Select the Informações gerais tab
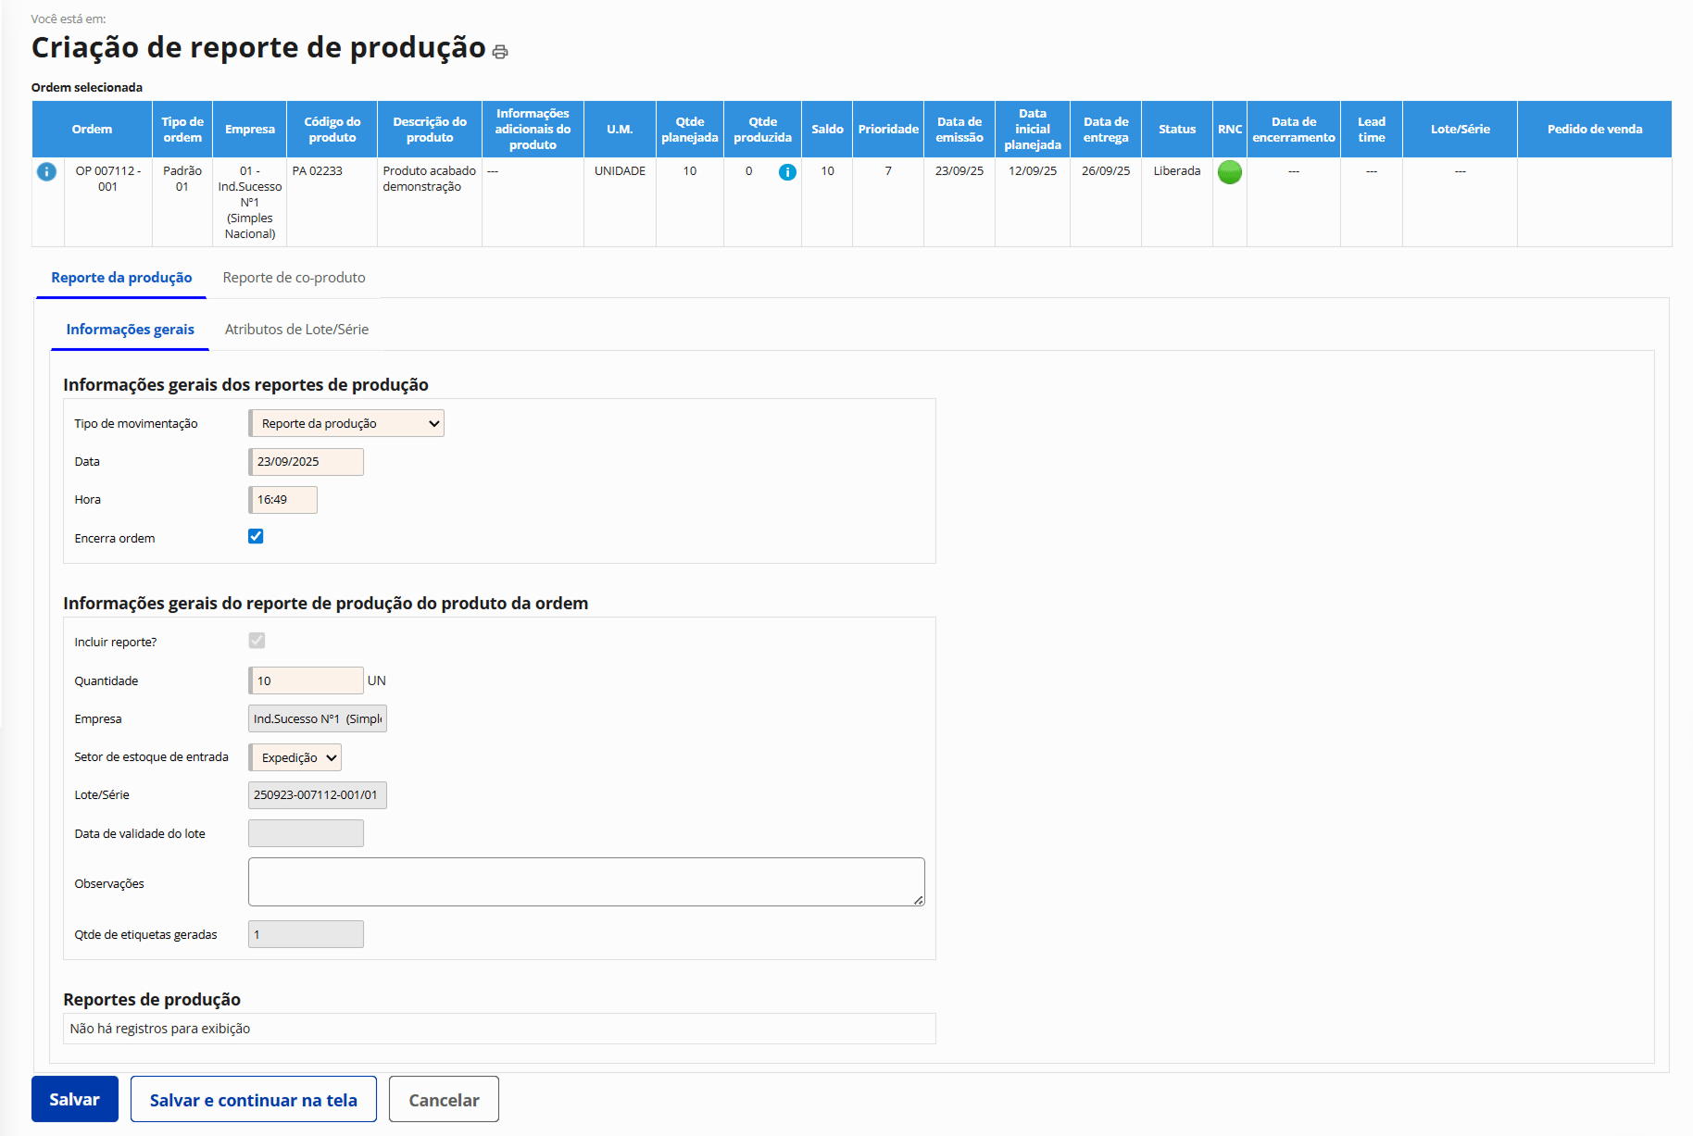 130,330
